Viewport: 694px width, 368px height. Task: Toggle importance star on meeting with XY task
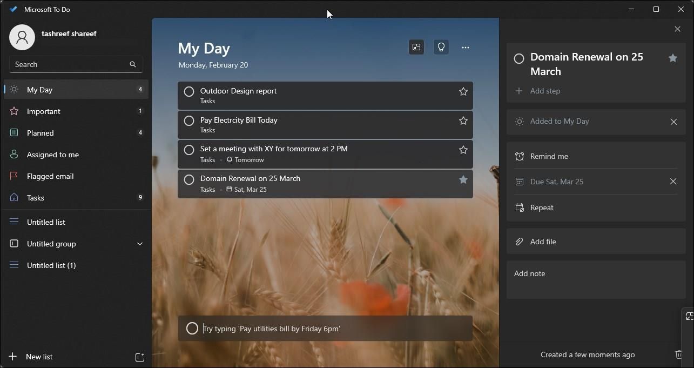pos(463,150)
